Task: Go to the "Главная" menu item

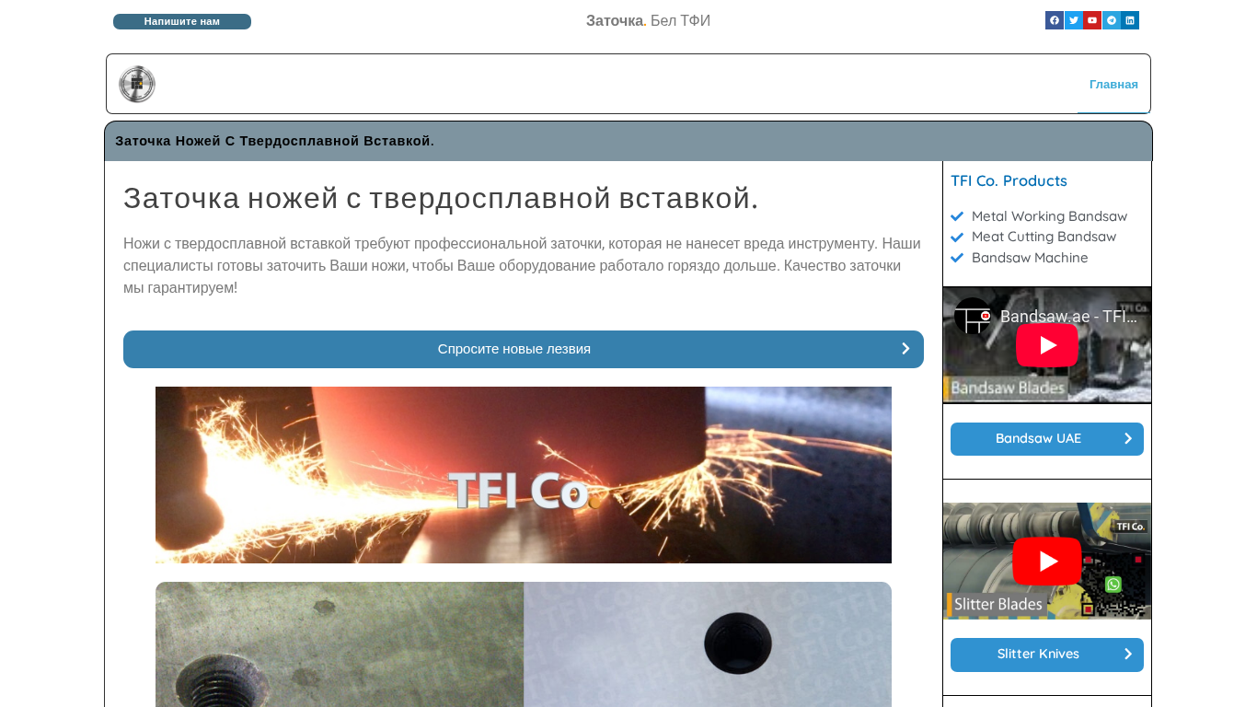Action: [x=1113, y=84]
